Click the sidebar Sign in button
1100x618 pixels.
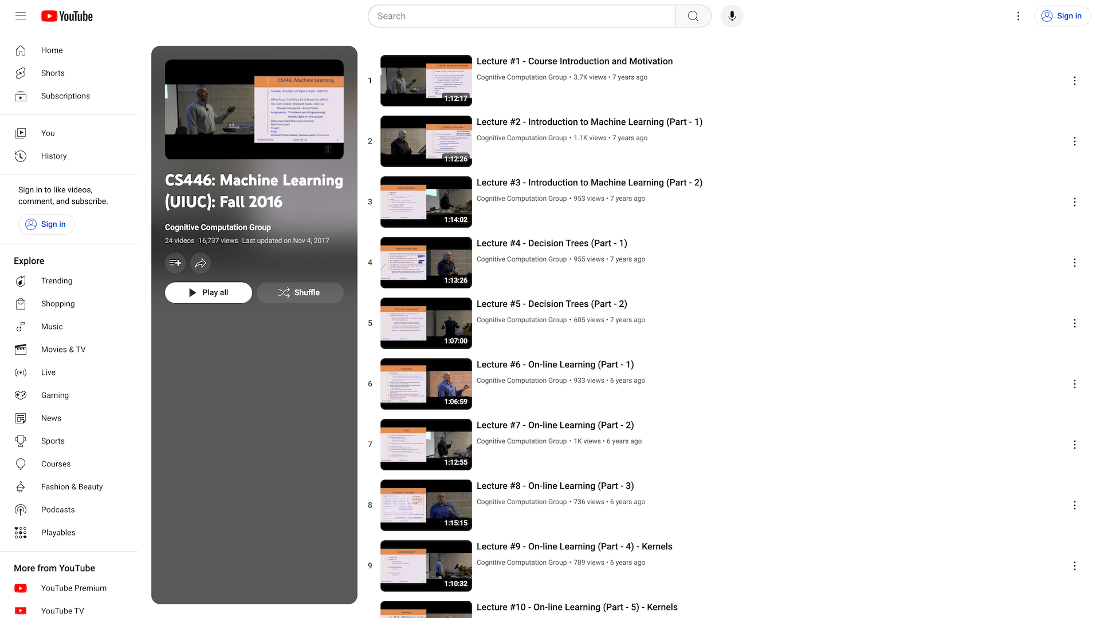pyautogui.click(x=46, y=224)
